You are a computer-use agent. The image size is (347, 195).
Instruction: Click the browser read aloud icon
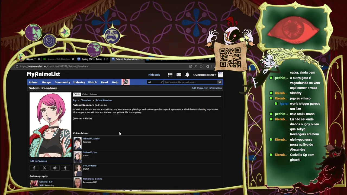click(196, 66)
